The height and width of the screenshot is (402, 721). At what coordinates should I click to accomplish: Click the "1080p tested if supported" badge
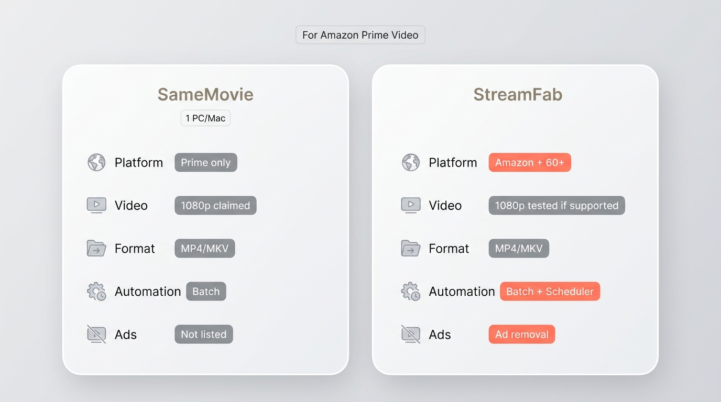[557, 205]
